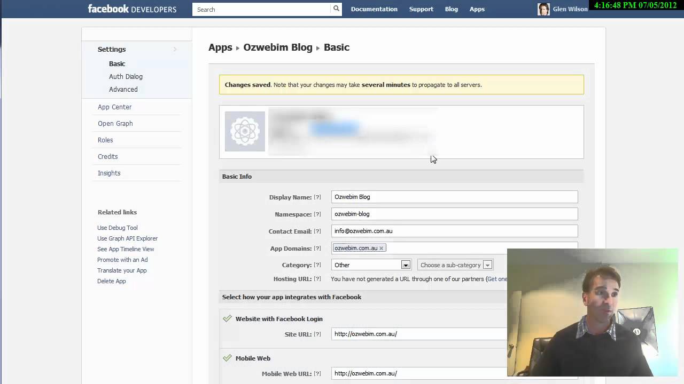Click the Mobile Web URL field
Image resolution: width=684 pixels, height=384 pixels.
coord(419,373)
